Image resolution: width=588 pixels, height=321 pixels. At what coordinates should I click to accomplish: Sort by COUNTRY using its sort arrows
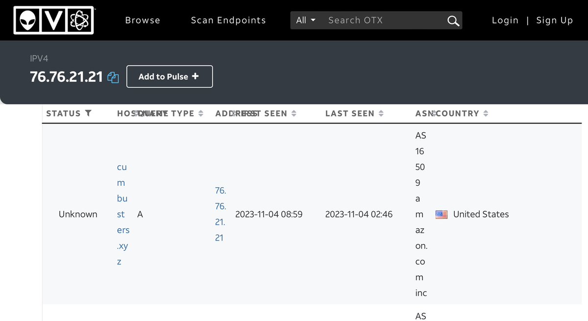(486, 114)
